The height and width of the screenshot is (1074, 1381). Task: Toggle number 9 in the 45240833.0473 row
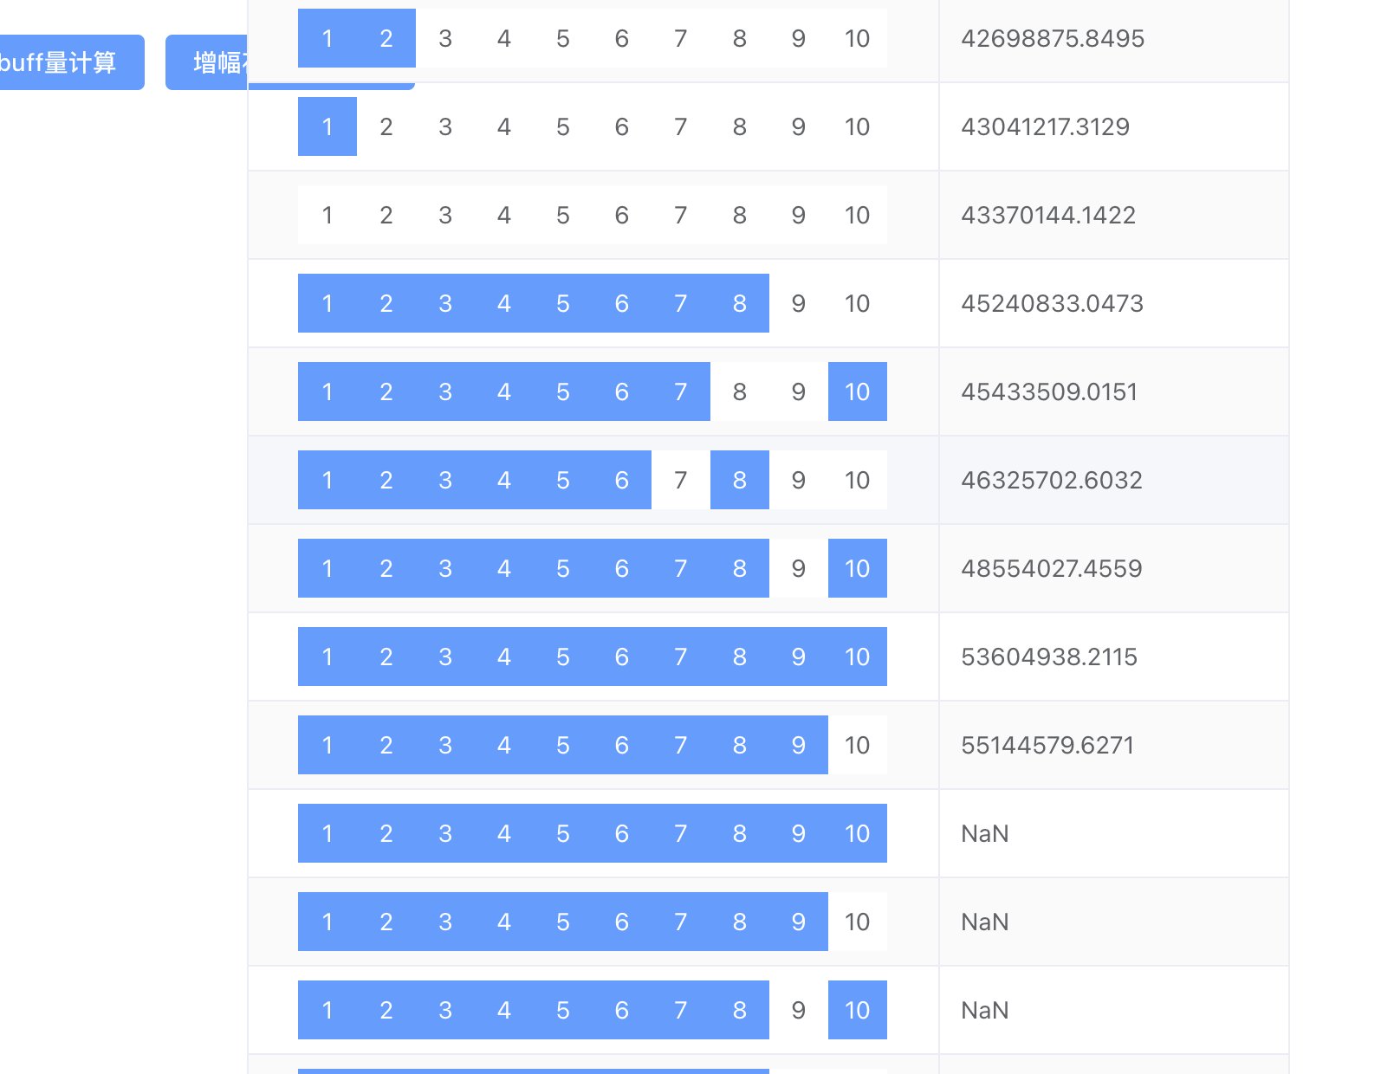(799, 303)
